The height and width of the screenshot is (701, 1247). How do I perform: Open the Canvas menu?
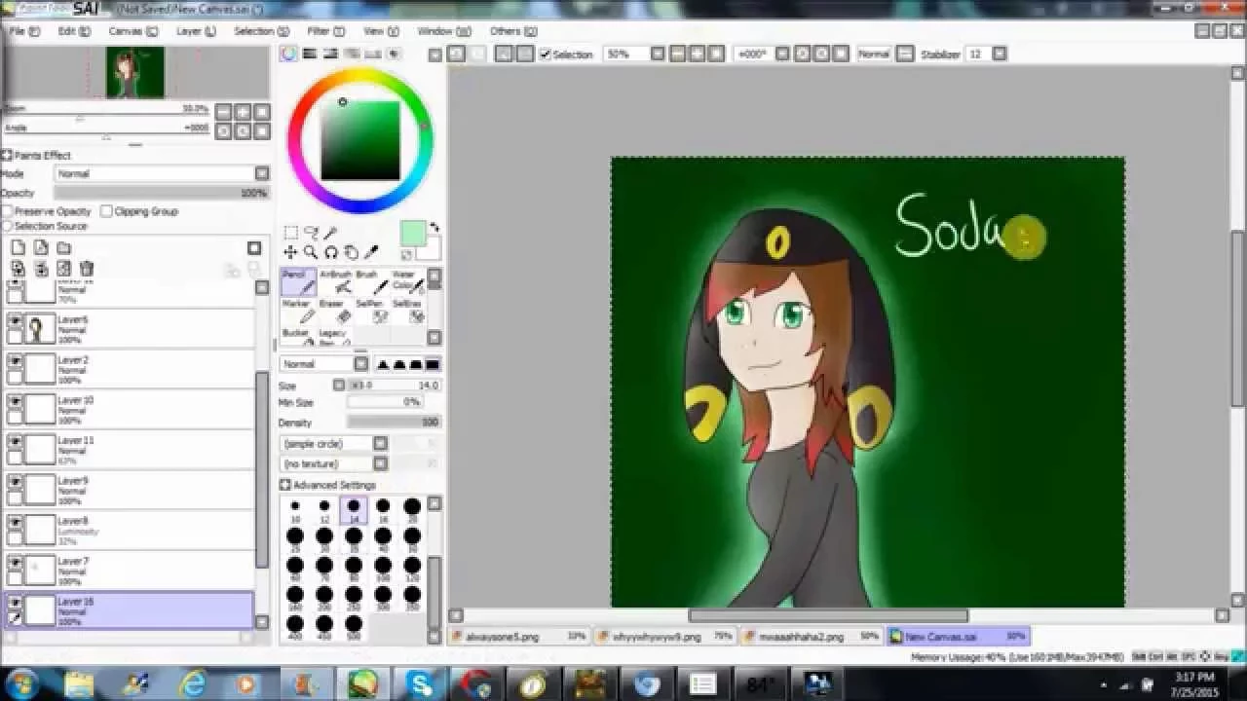click(132, 31)
